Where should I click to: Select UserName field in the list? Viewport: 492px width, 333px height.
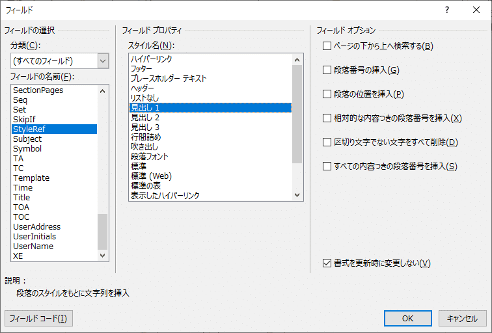click(x=33, y=246)
